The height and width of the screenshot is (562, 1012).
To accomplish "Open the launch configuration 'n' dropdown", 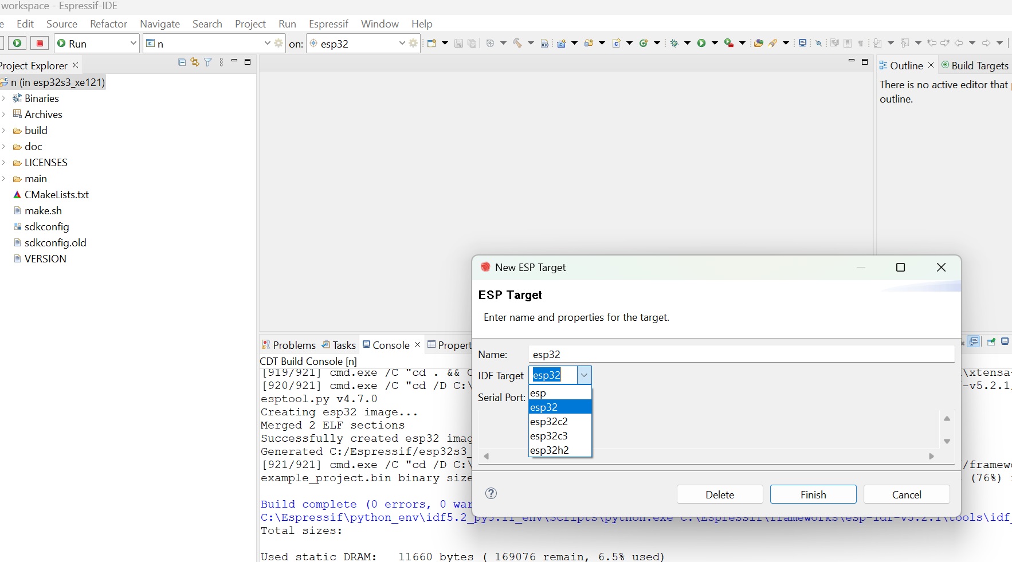I will point(267,43).
